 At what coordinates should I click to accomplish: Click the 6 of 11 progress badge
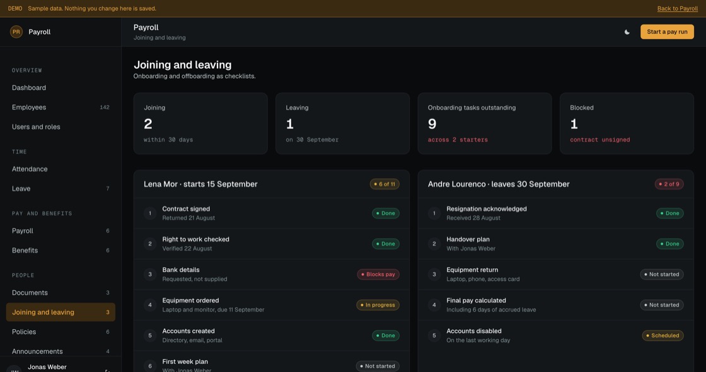pos(385,184)
